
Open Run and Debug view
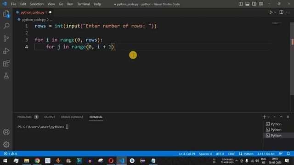pos(6,51)
